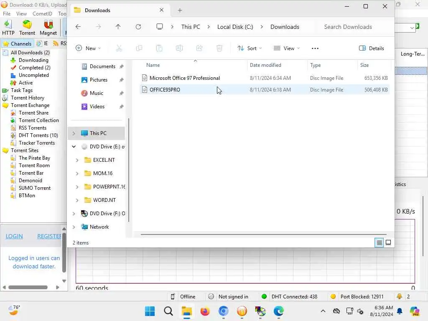The image size is (428, 321).
Task: Click the Magnet toolbar icon in BitComet
Action: pyautogui.click(x=48, y=28)
